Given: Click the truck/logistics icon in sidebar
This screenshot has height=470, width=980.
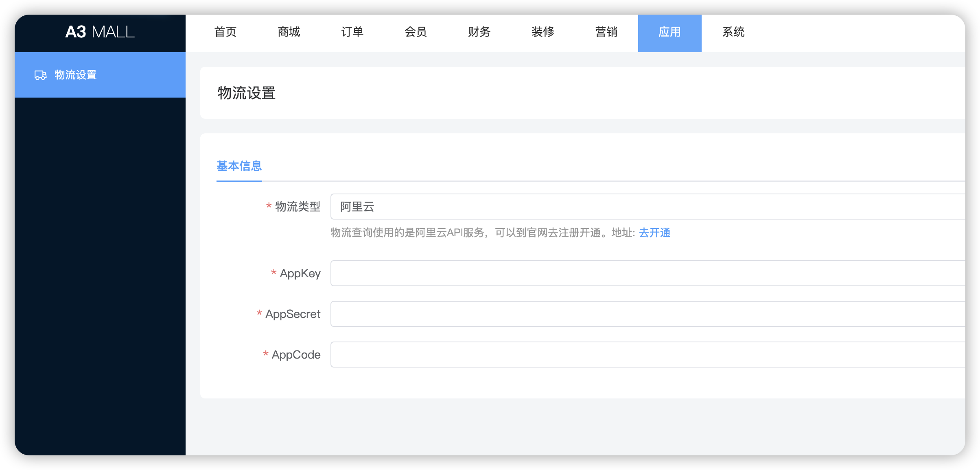Looking at the screenshot, I should pos(39,75).
